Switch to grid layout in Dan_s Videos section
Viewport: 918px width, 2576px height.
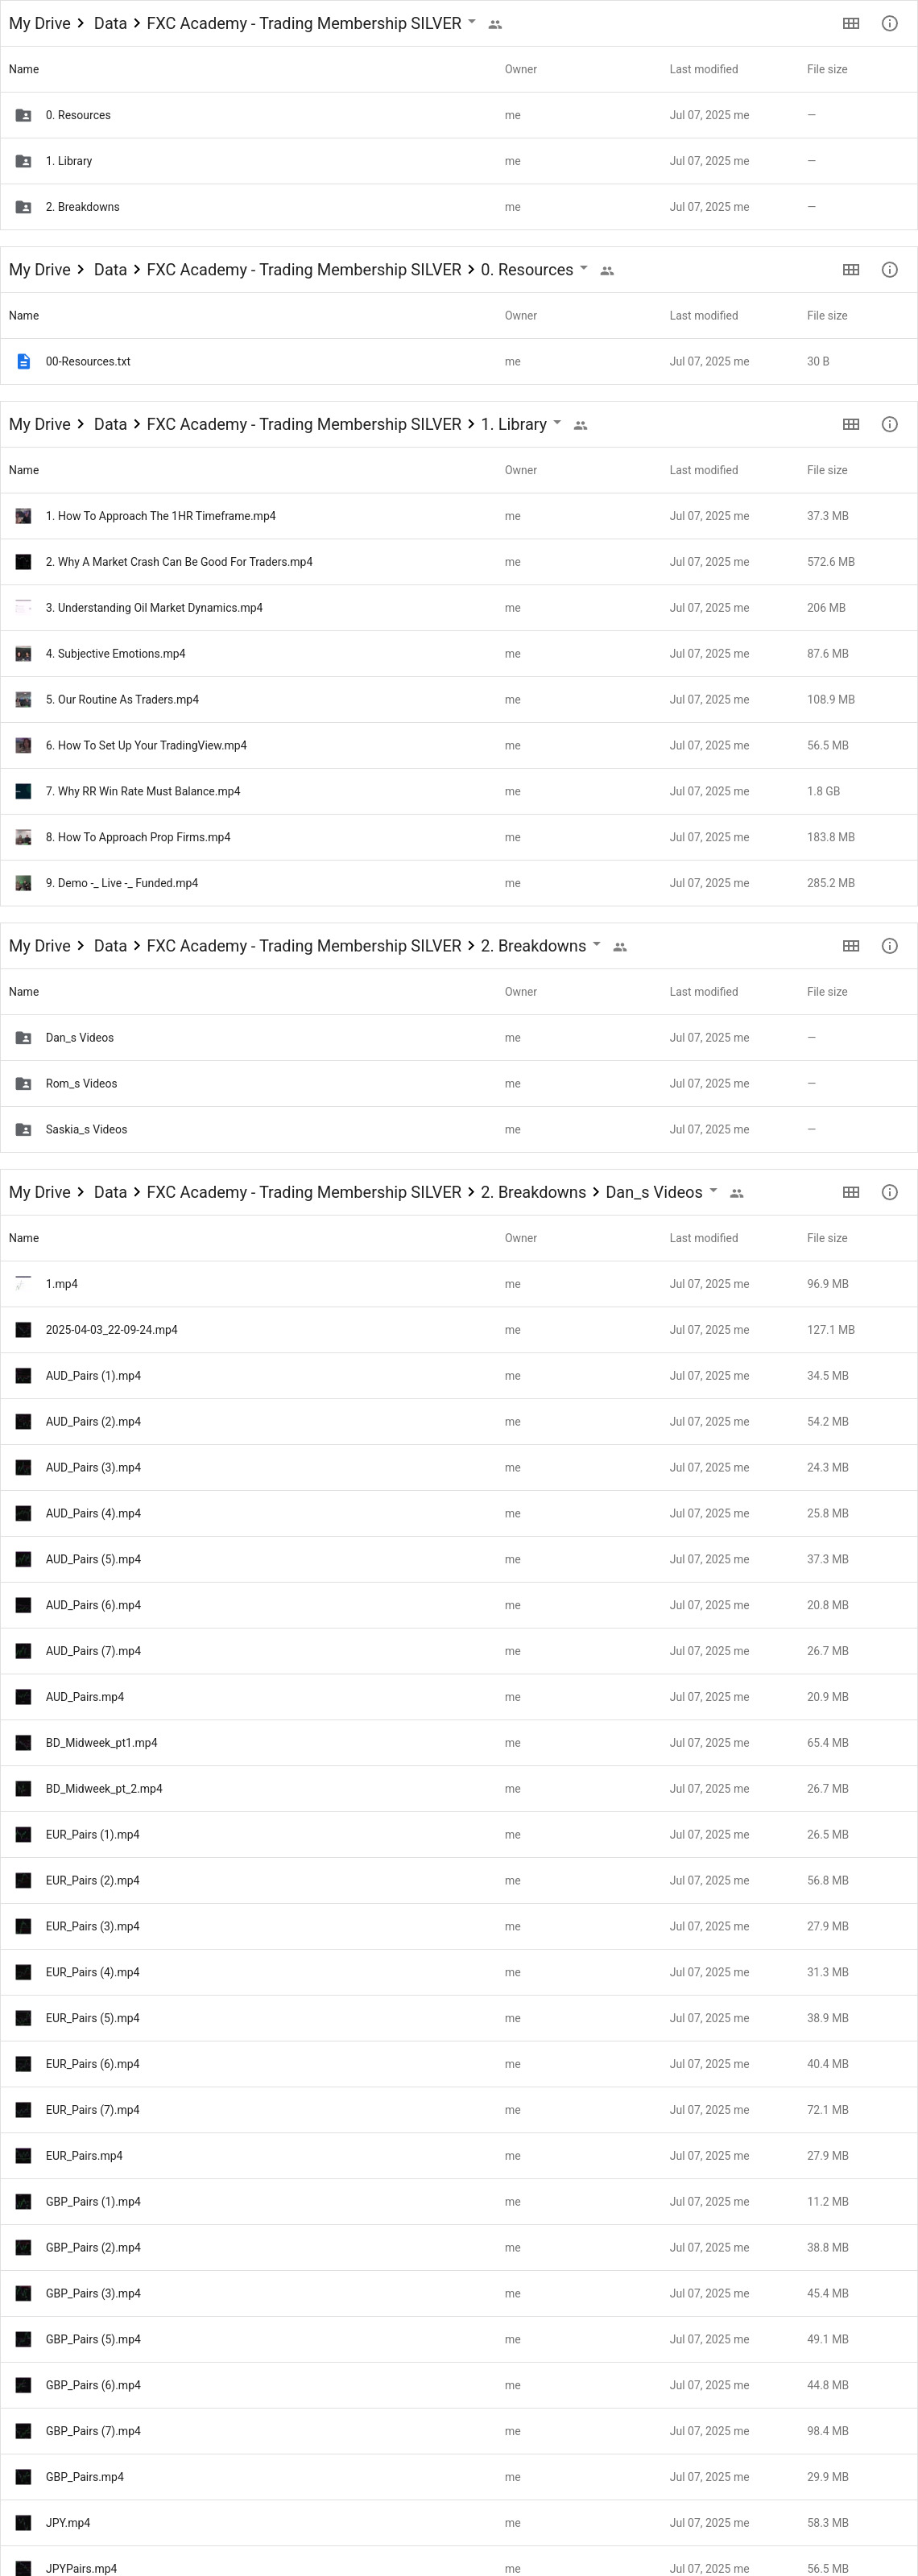click(850, 1192)
